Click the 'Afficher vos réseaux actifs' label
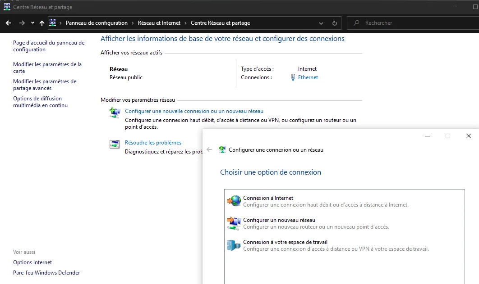The width and height of the screenshot is (479, 284). 131,53
